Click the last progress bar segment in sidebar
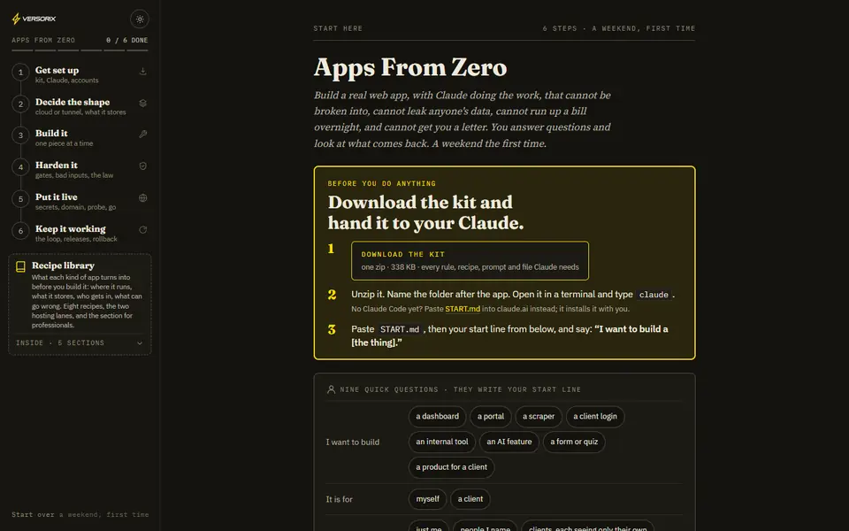 pos(138,50)
